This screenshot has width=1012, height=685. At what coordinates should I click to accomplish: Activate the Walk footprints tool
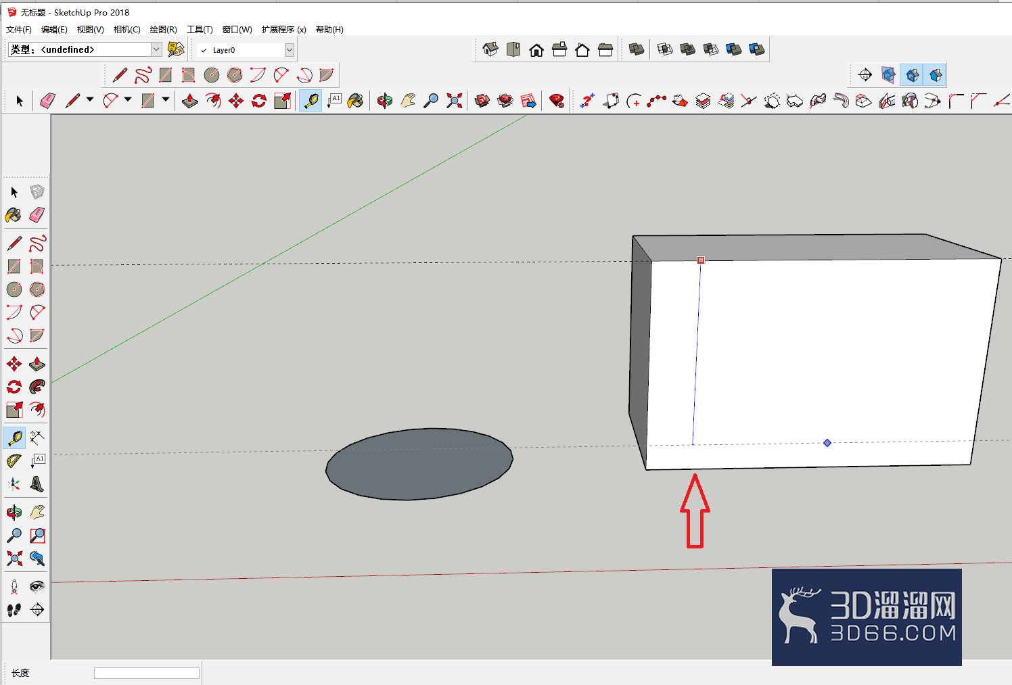tap(14, 610)
